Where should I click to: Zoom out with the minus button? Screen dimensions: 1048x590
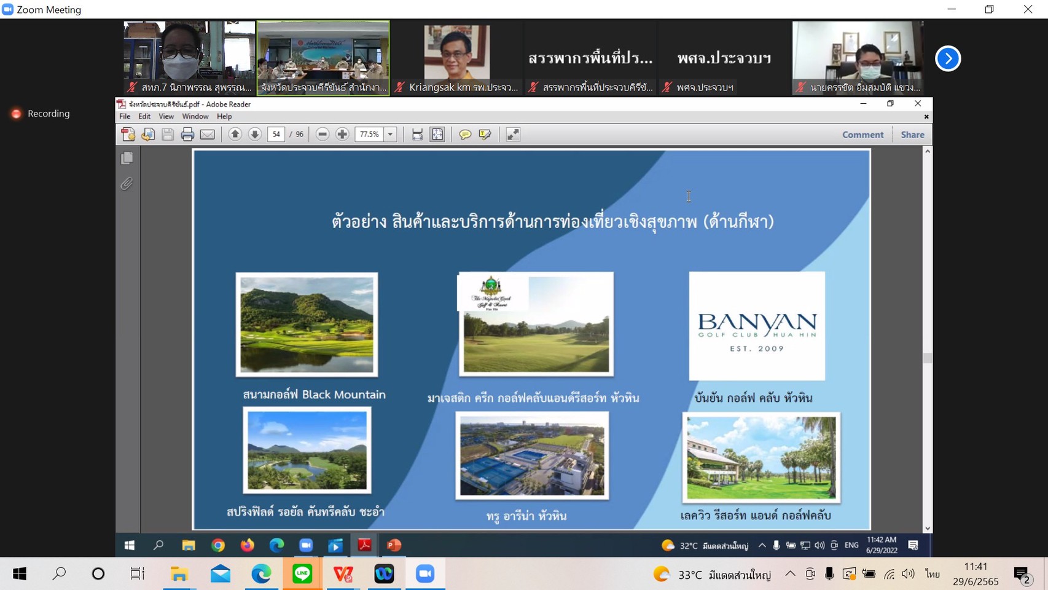323,135
